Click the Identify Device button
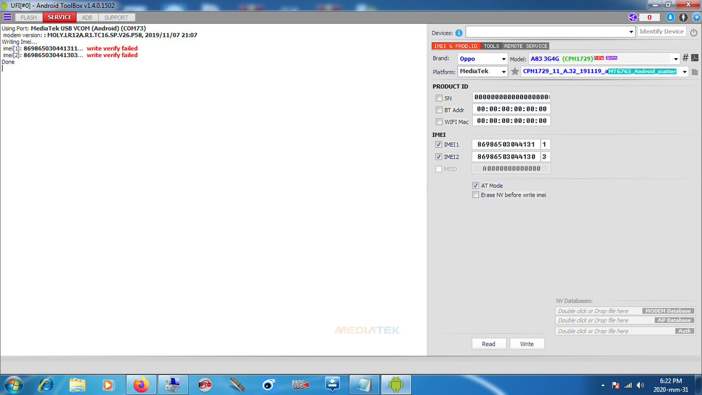This screenshot has width=702, height=395. click(661, 32)
